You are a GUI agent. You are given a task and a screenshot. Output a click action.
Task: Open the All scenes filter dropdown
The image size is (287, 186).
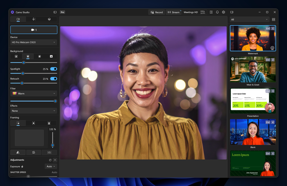tap(249, 20)
